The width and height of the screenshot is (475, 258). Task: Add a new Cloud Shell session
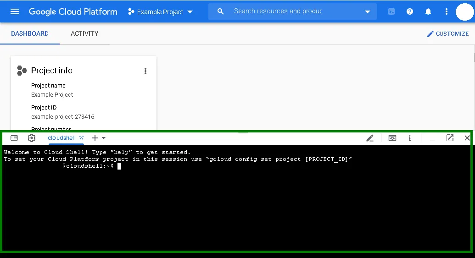(95, 138)
